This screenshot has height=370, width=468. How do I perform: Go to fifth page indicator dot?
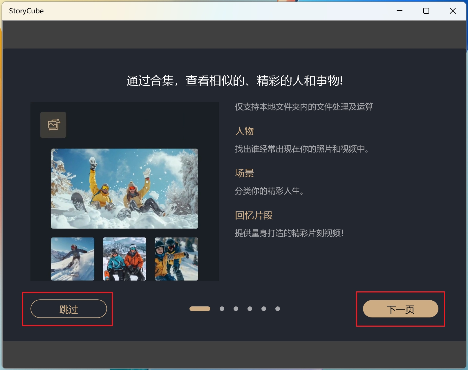tap(264, 309)
